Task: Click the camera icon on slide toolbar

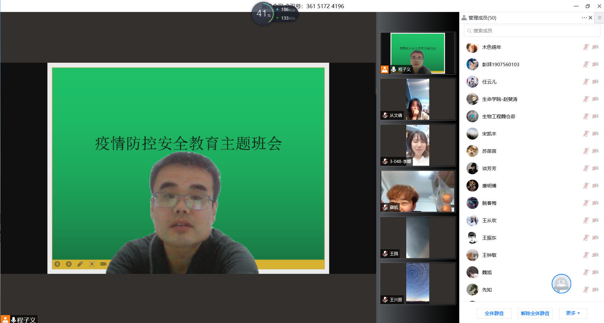Action: (103, 264)
